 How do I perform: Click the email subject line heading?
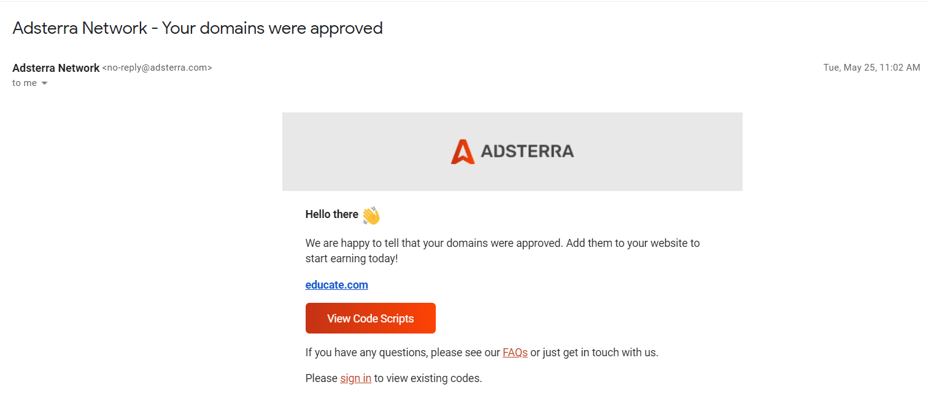(x=198, y=28)
